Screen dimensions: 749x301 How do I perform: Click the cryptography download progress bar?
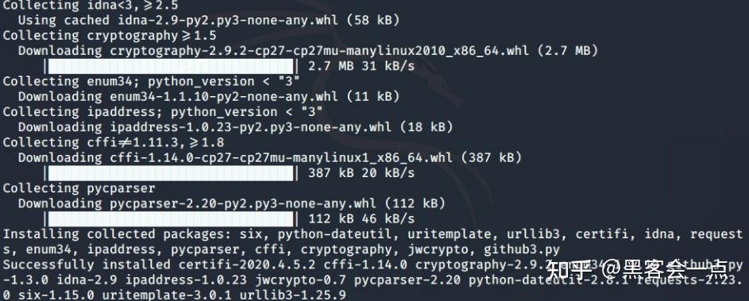171,66
